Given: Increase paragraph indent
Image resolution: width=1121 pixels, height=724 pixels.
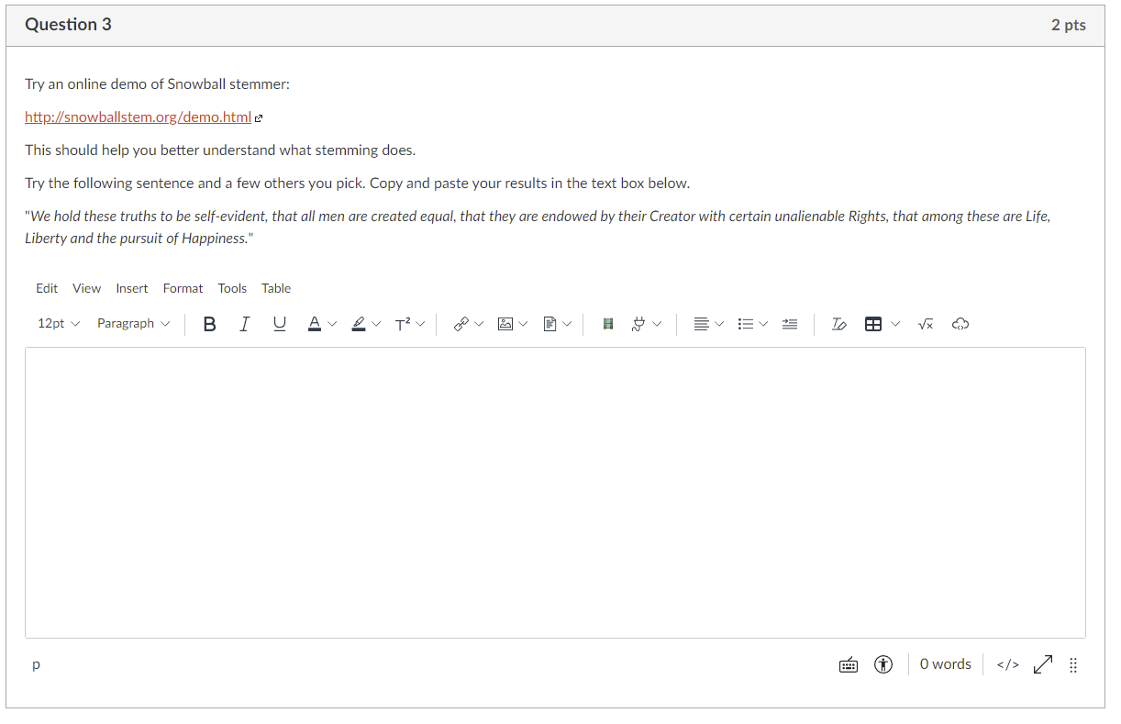Looking at the screenshot, I should point(790,323).
